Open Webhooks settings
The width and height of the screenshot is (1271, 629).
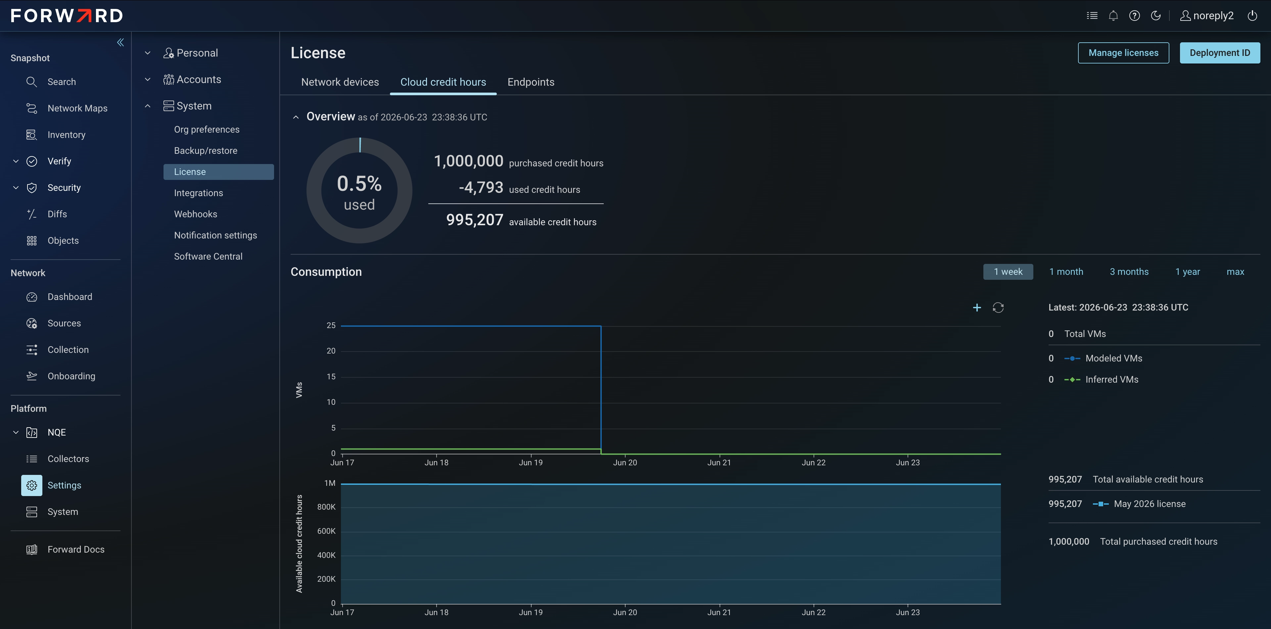tap(195, 214)
